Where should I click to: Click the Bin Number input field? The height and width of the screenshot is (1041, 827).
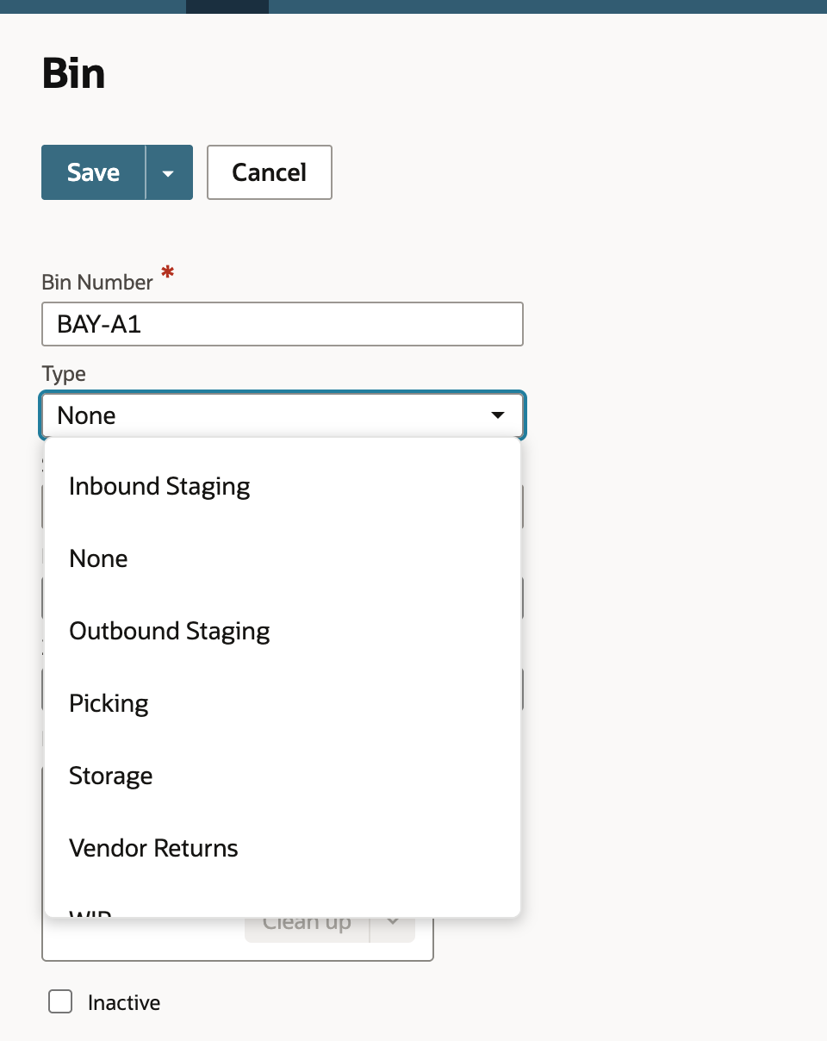[x=283, y=324]
